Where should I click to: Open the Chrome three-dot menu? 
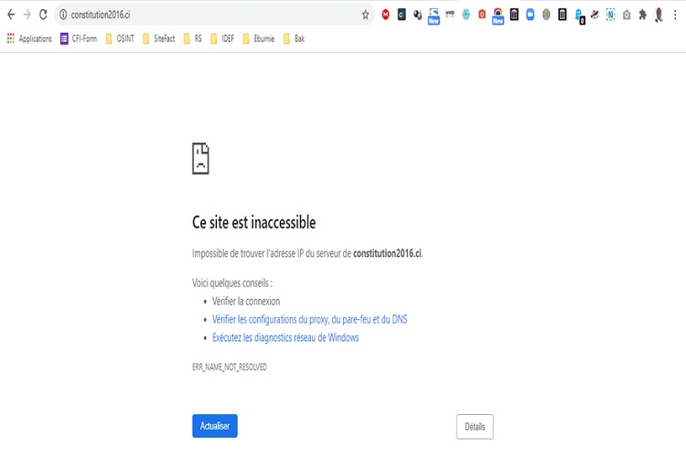675,15
